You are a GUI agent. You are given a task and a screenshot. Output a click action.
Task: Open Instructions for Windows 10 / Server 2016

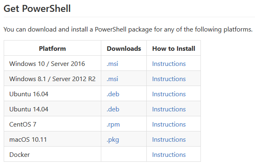pyautogui.click(x=169, y=64)
